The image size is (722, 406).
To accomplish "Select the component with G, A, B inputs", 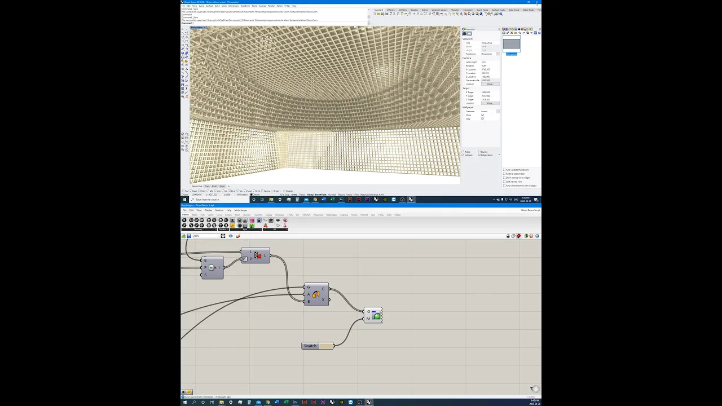I will 316,294.
